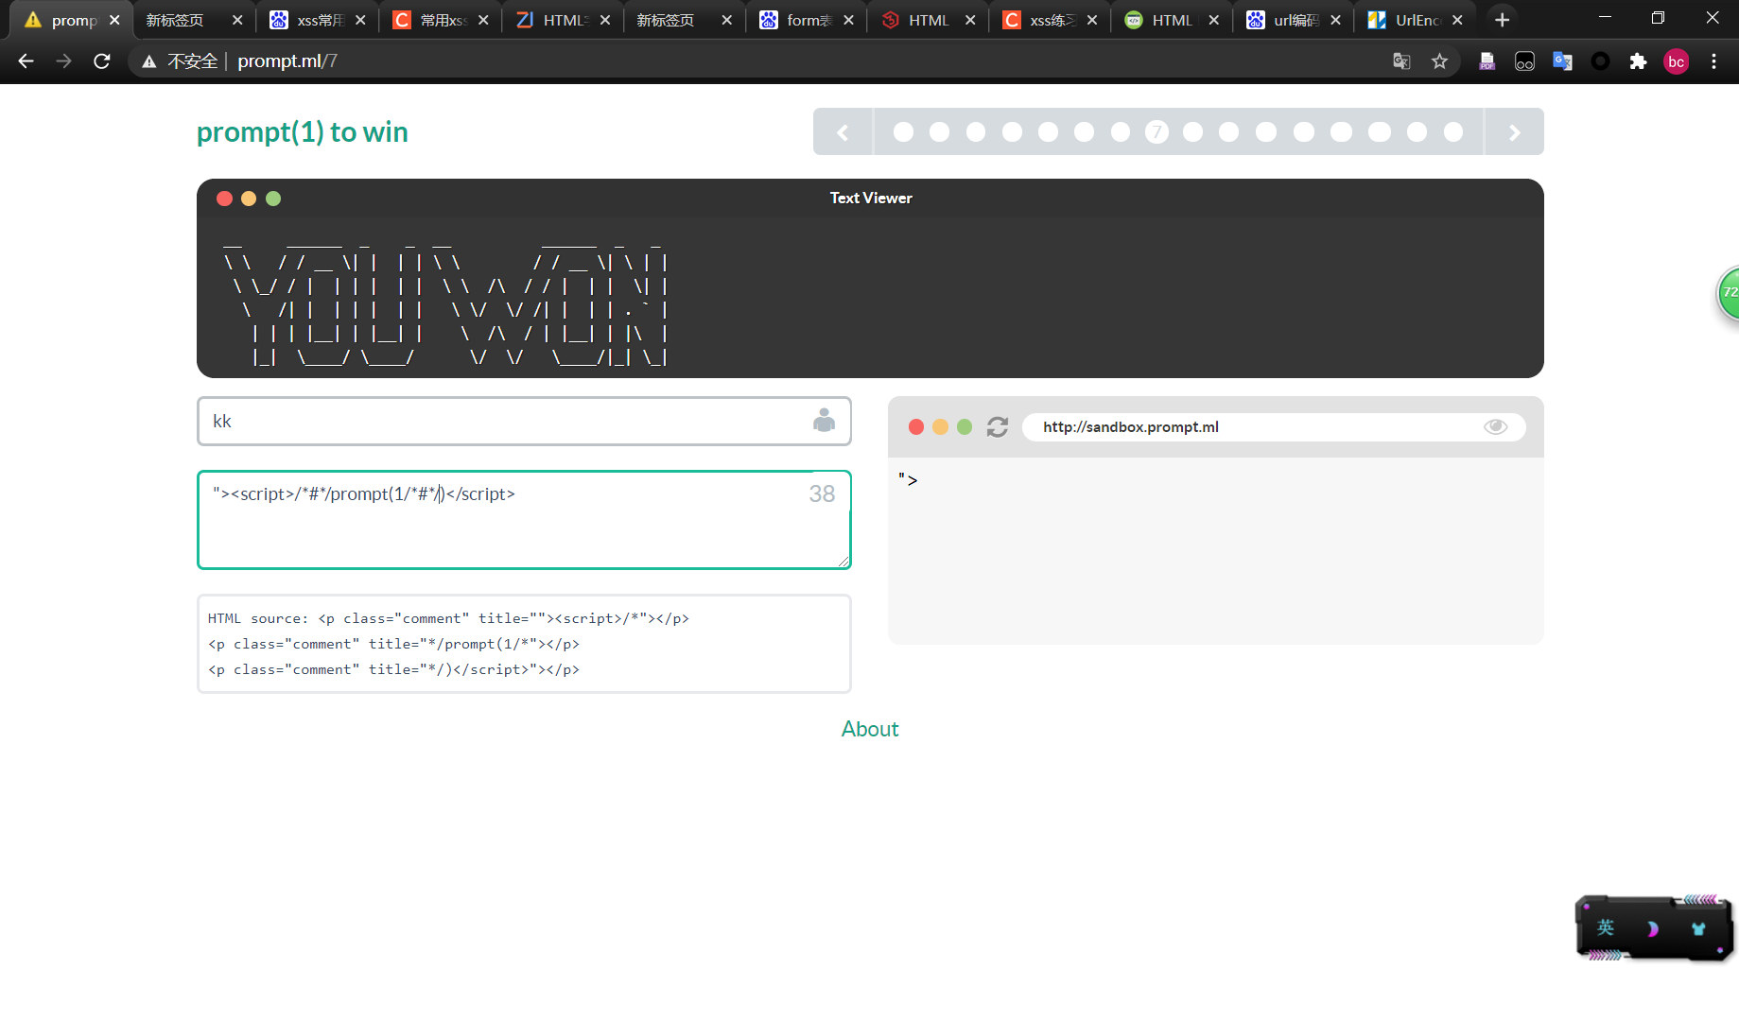1739x1021 pixels.
Task: Toggle the moon icon in IME bar
Action: (x=1652, y=928)
